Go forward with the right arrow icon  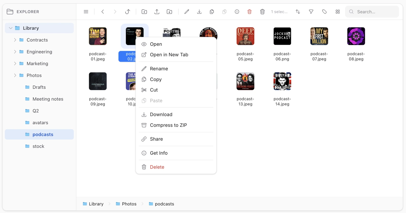[115, 12]
